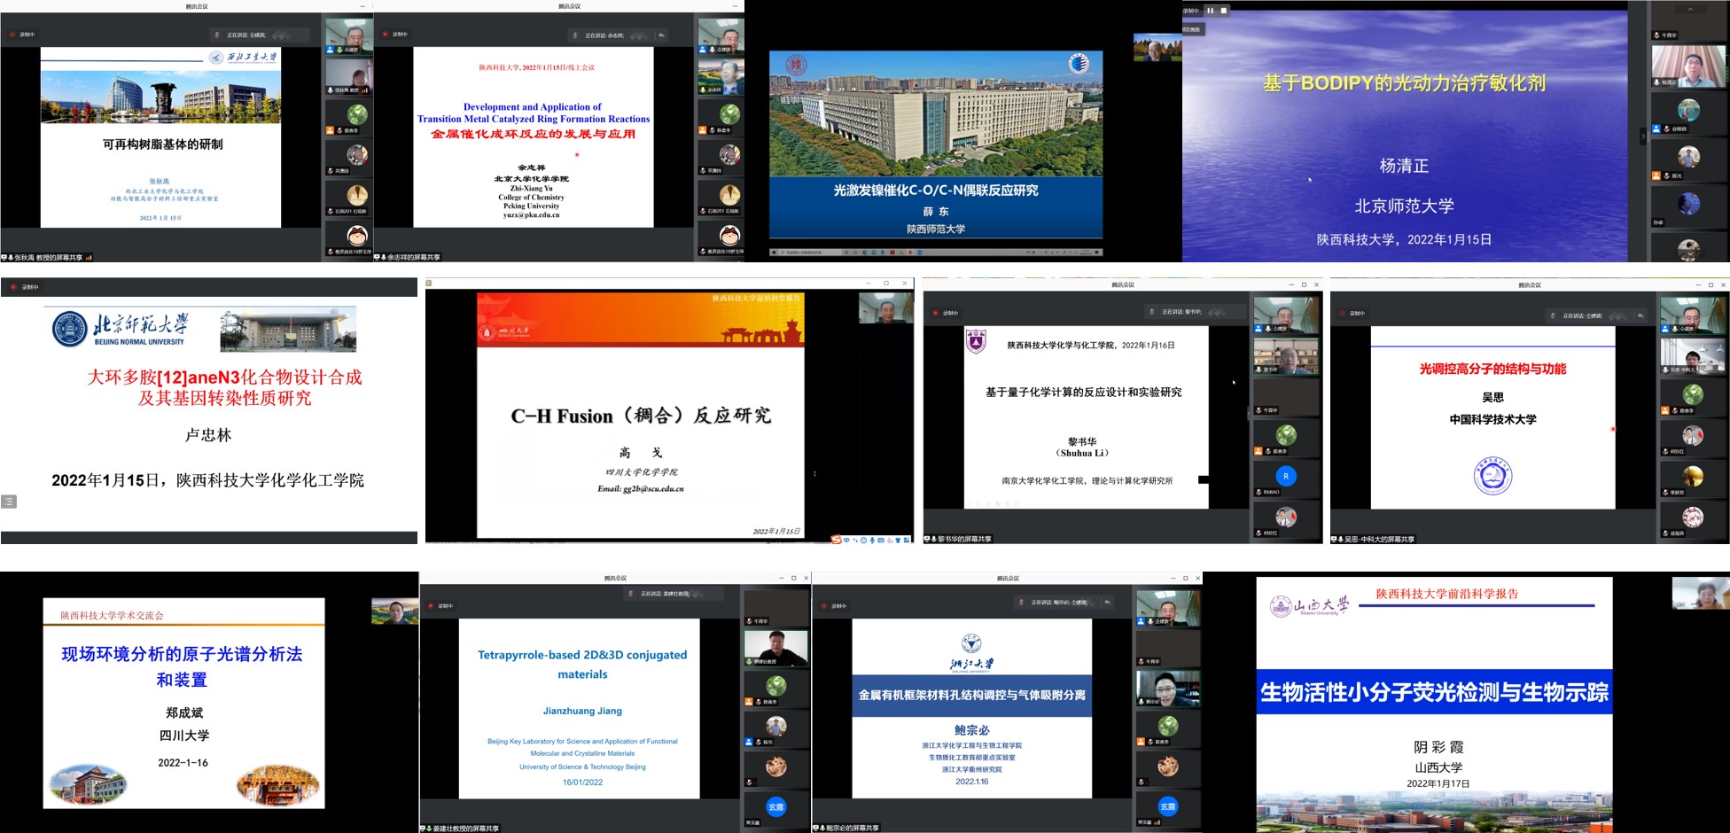The height and width of the screenshot is (833, 1730).
Task: Collapse participant panel using side arrow chevron
Action: point(1642,136)
